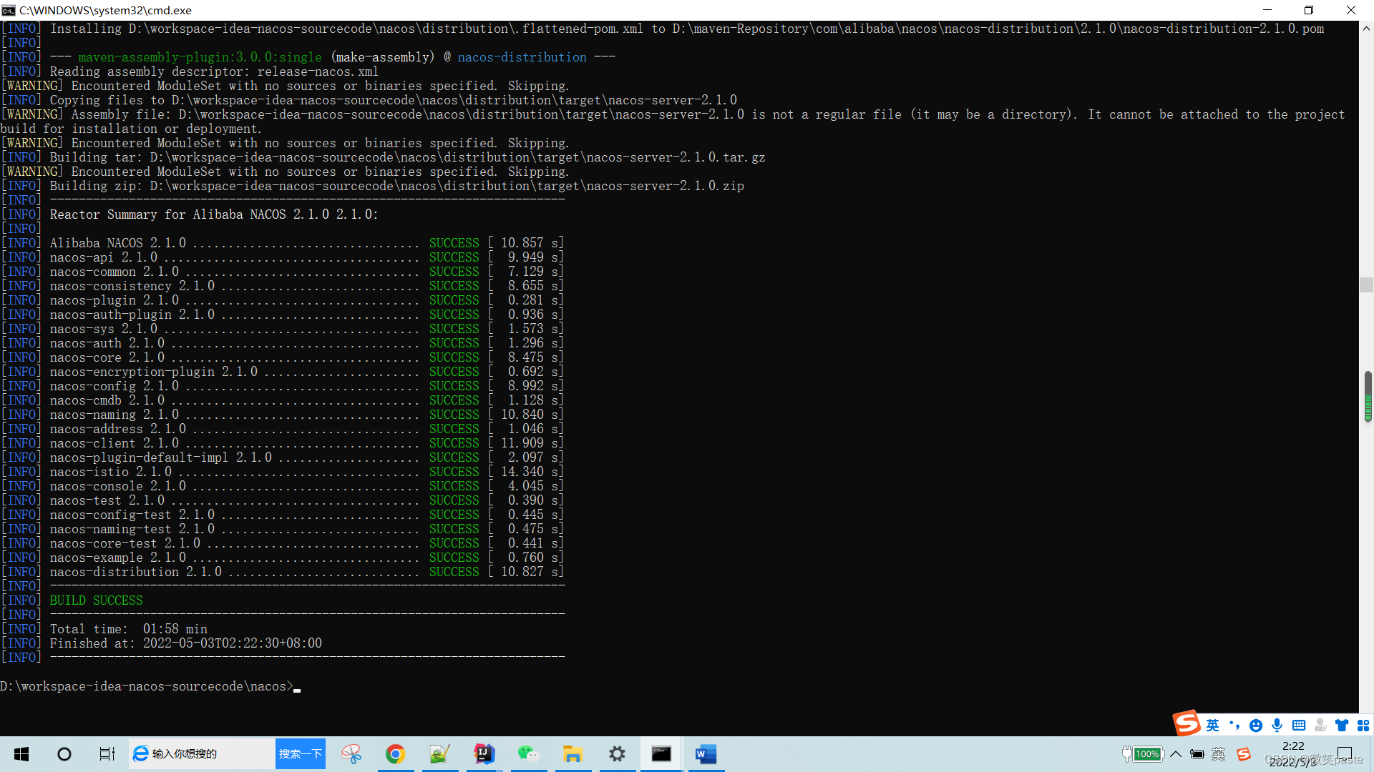Image resolution: width=1374 pixels, height=772 pixels.
Task: Click the maven-assembly-plugin:3.0.0:single text
Action: click(x=200, y=57)
